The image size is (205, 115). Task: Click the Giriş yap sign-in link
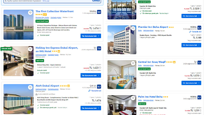coord(46,1)
